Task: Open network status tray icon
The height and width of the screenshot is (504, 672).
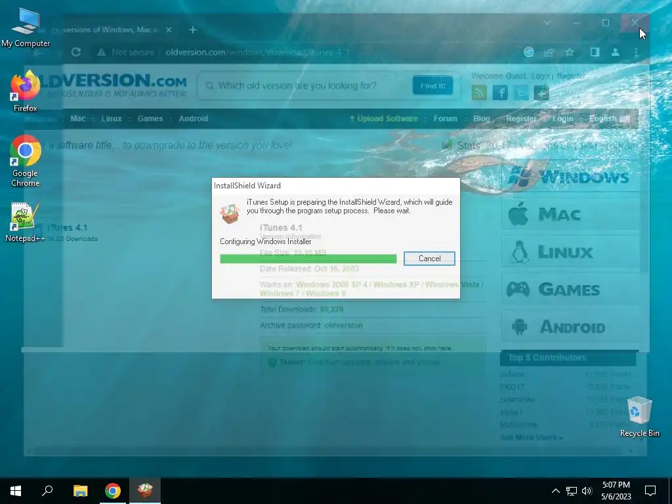Action: [x=572, y=491]
